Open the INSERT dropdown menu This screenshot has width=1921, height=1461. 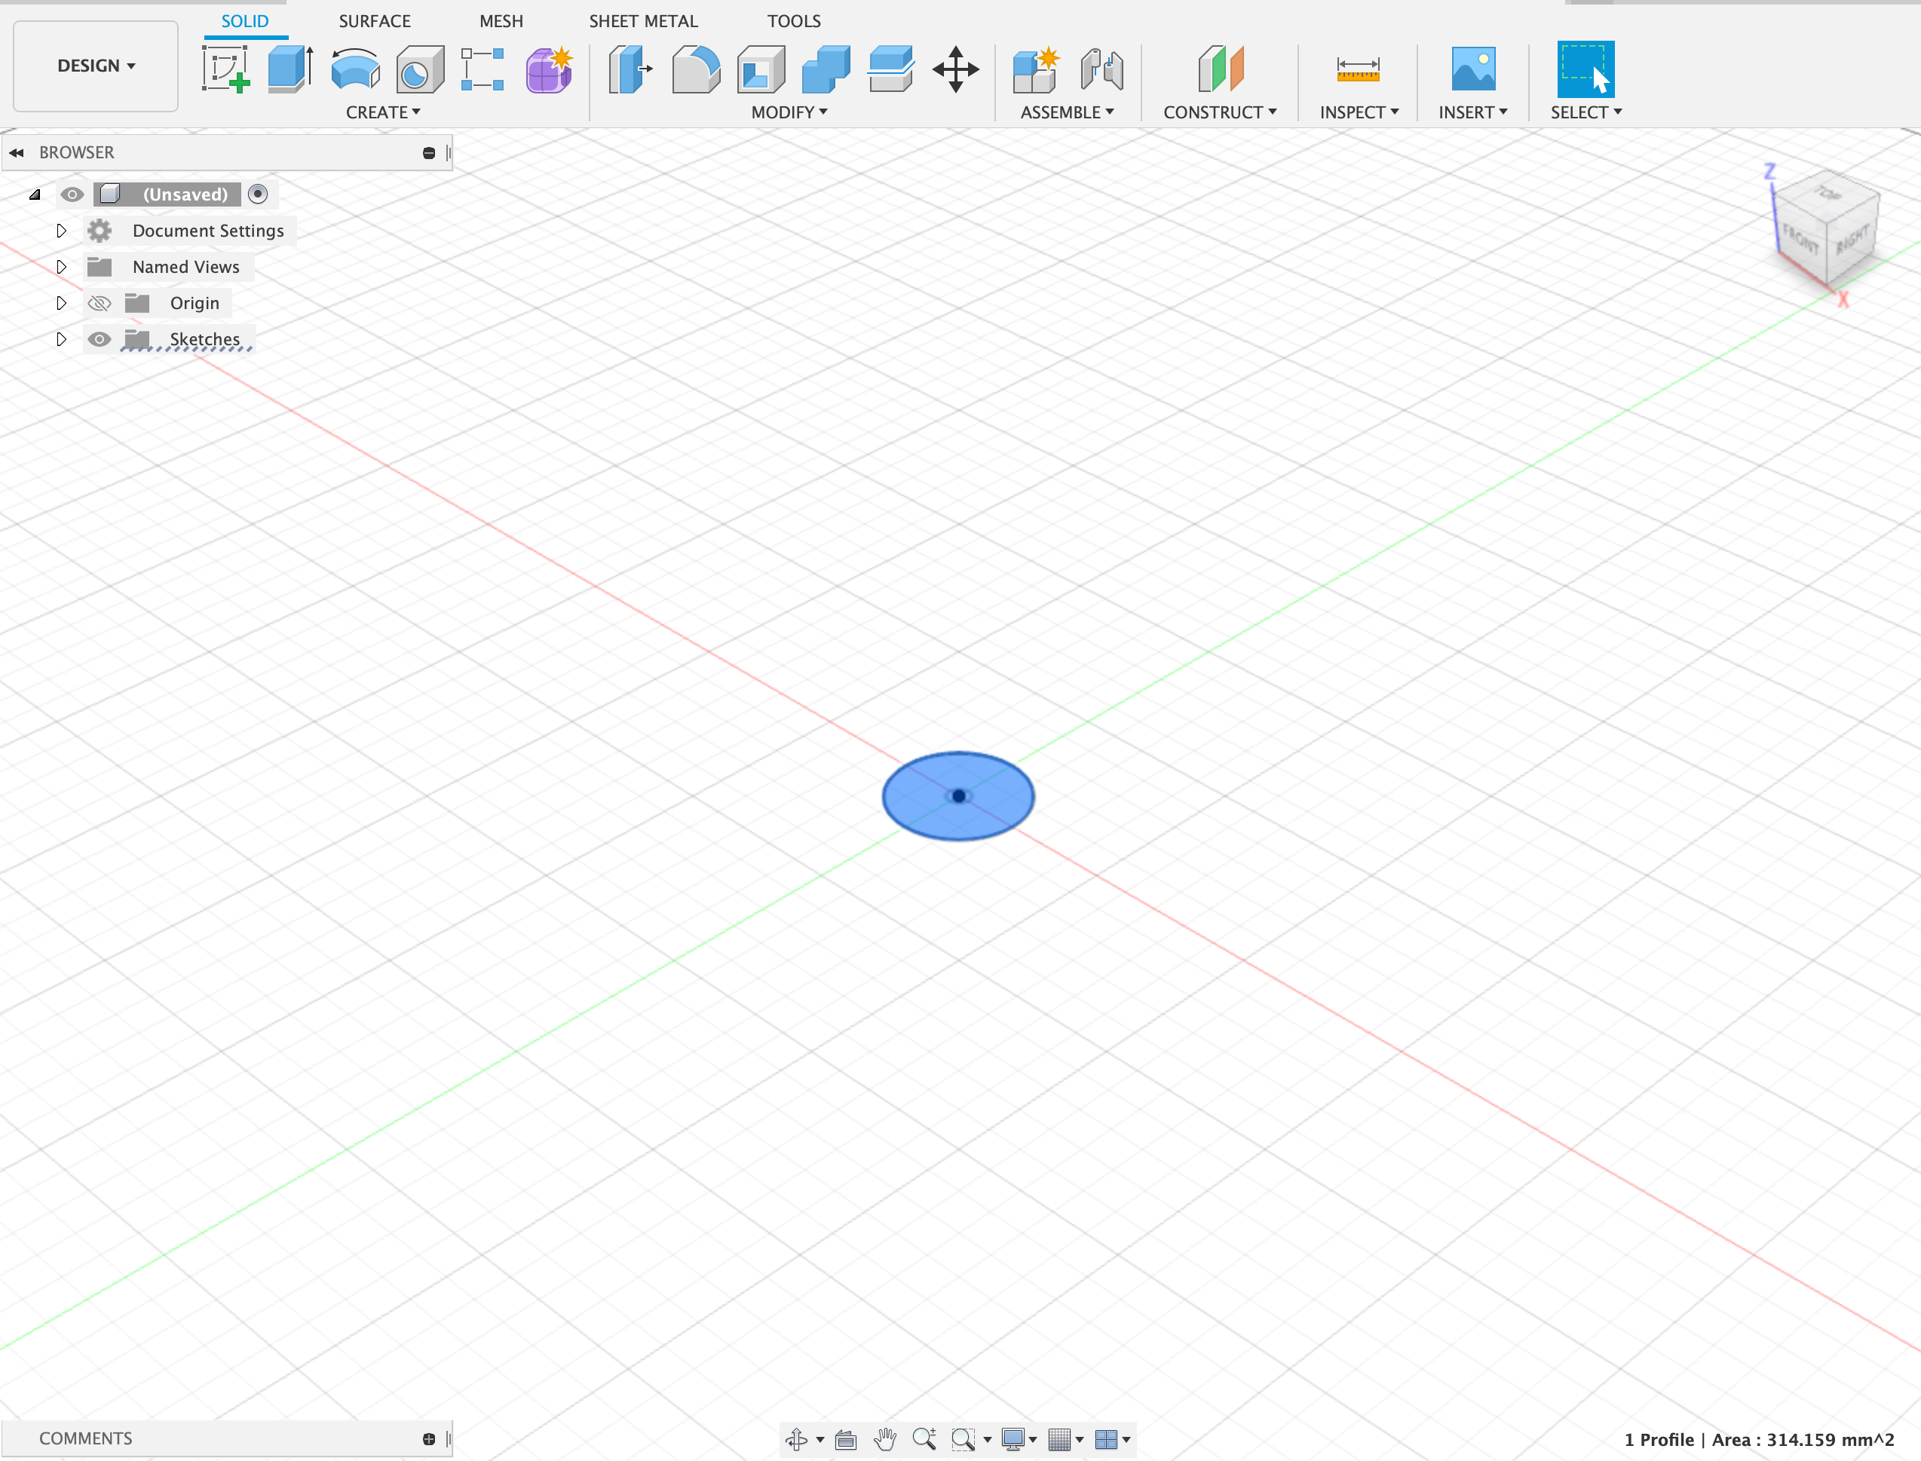(1473, 112)
